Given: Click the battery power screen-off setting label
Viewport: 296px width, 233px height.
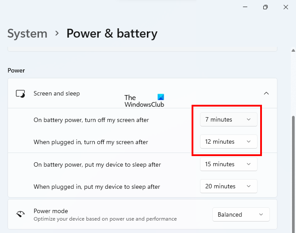Looking at the screenshot, I should click(91, 120).
